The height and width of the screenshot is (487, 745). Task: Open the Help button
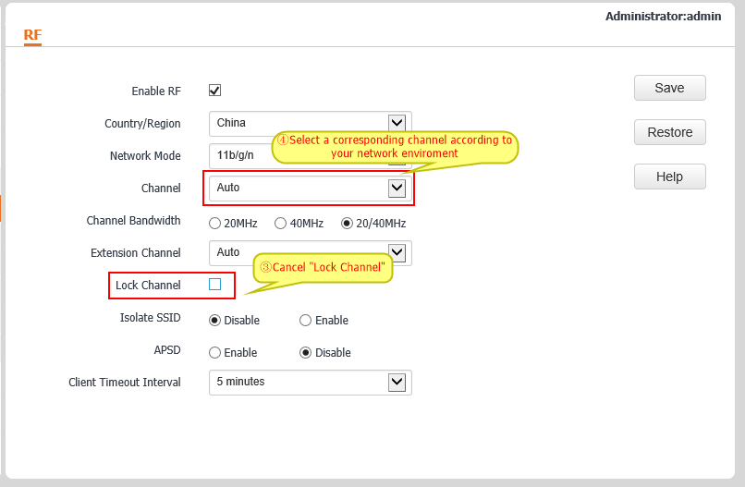coord(669,177)
